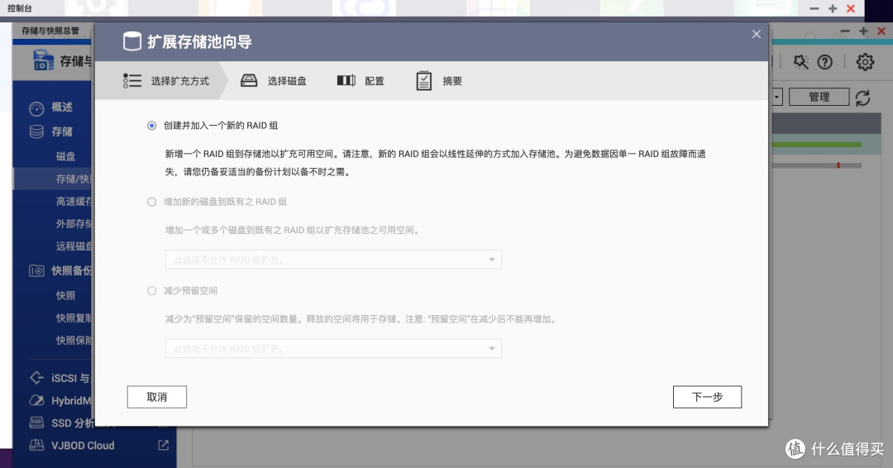The height and width of the screenshot is (468, 893).
Task: Click the Storage & Snapshots app logo icon
Action: point(43,60)
